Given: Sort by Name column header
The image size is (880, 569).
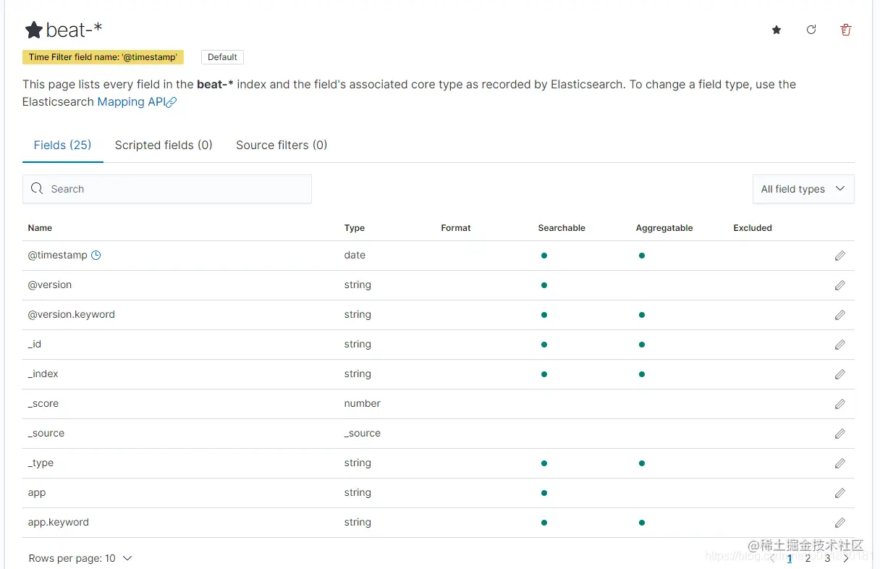Looking at the screenshot, I should pos(40,228).
